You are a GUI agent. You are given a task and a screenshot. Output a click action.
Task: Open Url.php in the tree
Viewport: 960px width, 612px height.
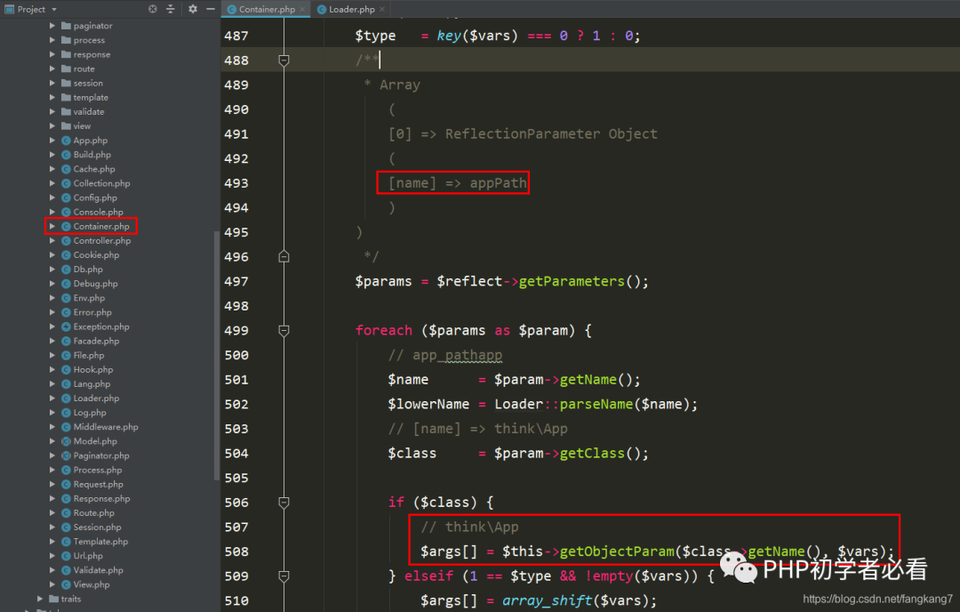pos(88,556)
